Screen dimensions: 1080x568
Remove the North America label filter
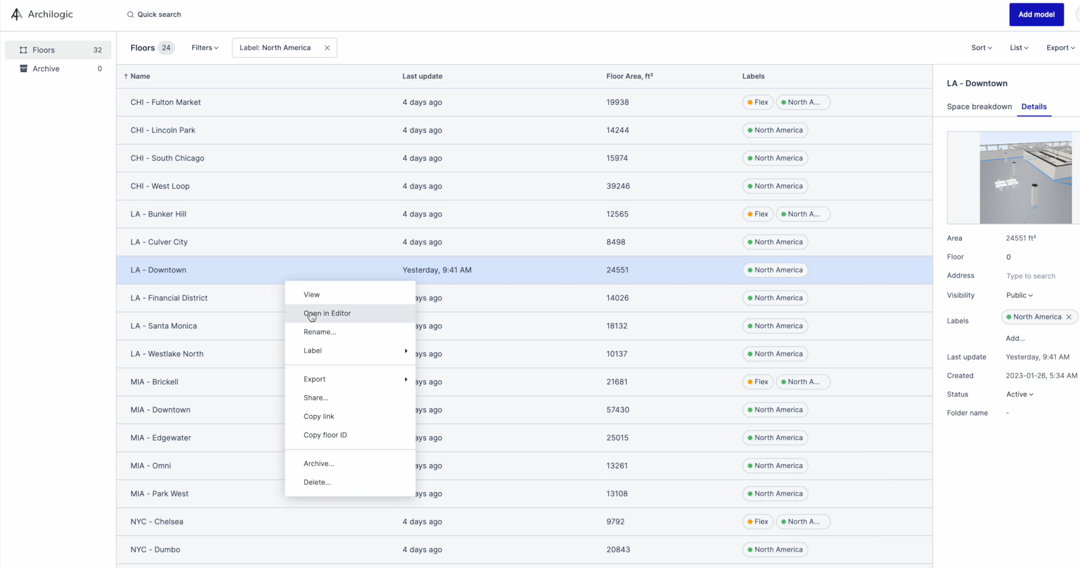point(327,48)
